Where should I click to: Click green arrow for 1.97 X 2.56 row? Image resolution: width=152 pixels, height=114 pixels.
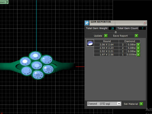click(x=138, y=55)
